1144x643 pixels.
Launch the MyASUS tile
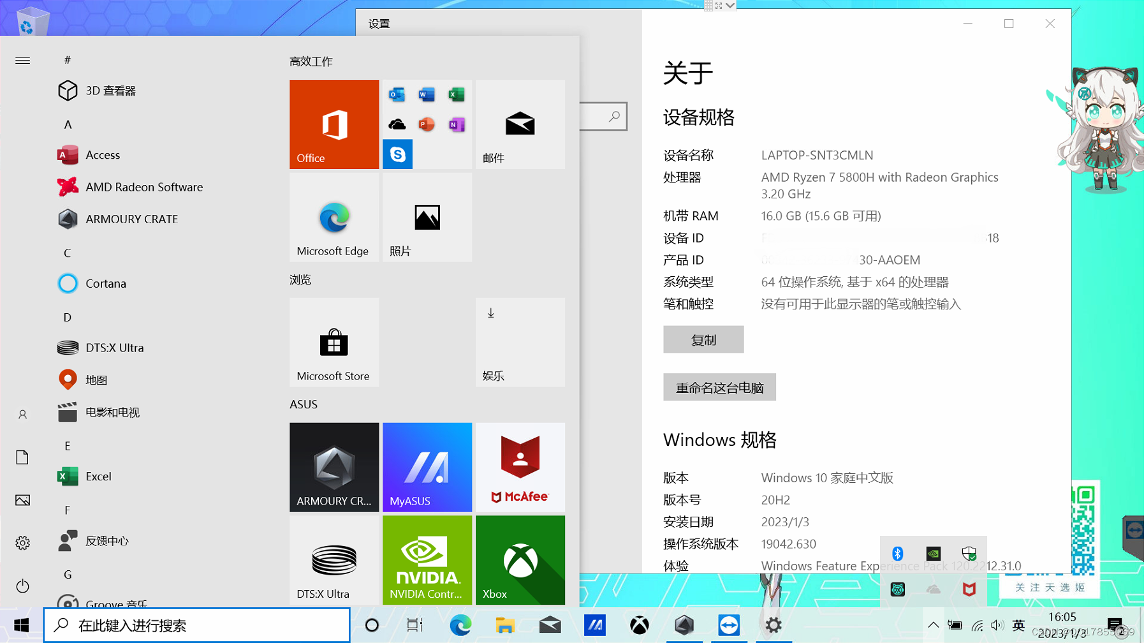(427, 468)
